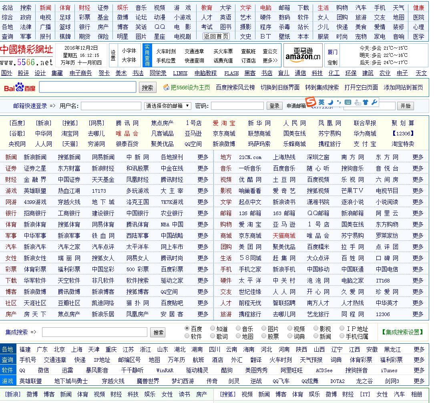Click the moon half-width icon on Sogou bar
434x403 pixels.
330,102
